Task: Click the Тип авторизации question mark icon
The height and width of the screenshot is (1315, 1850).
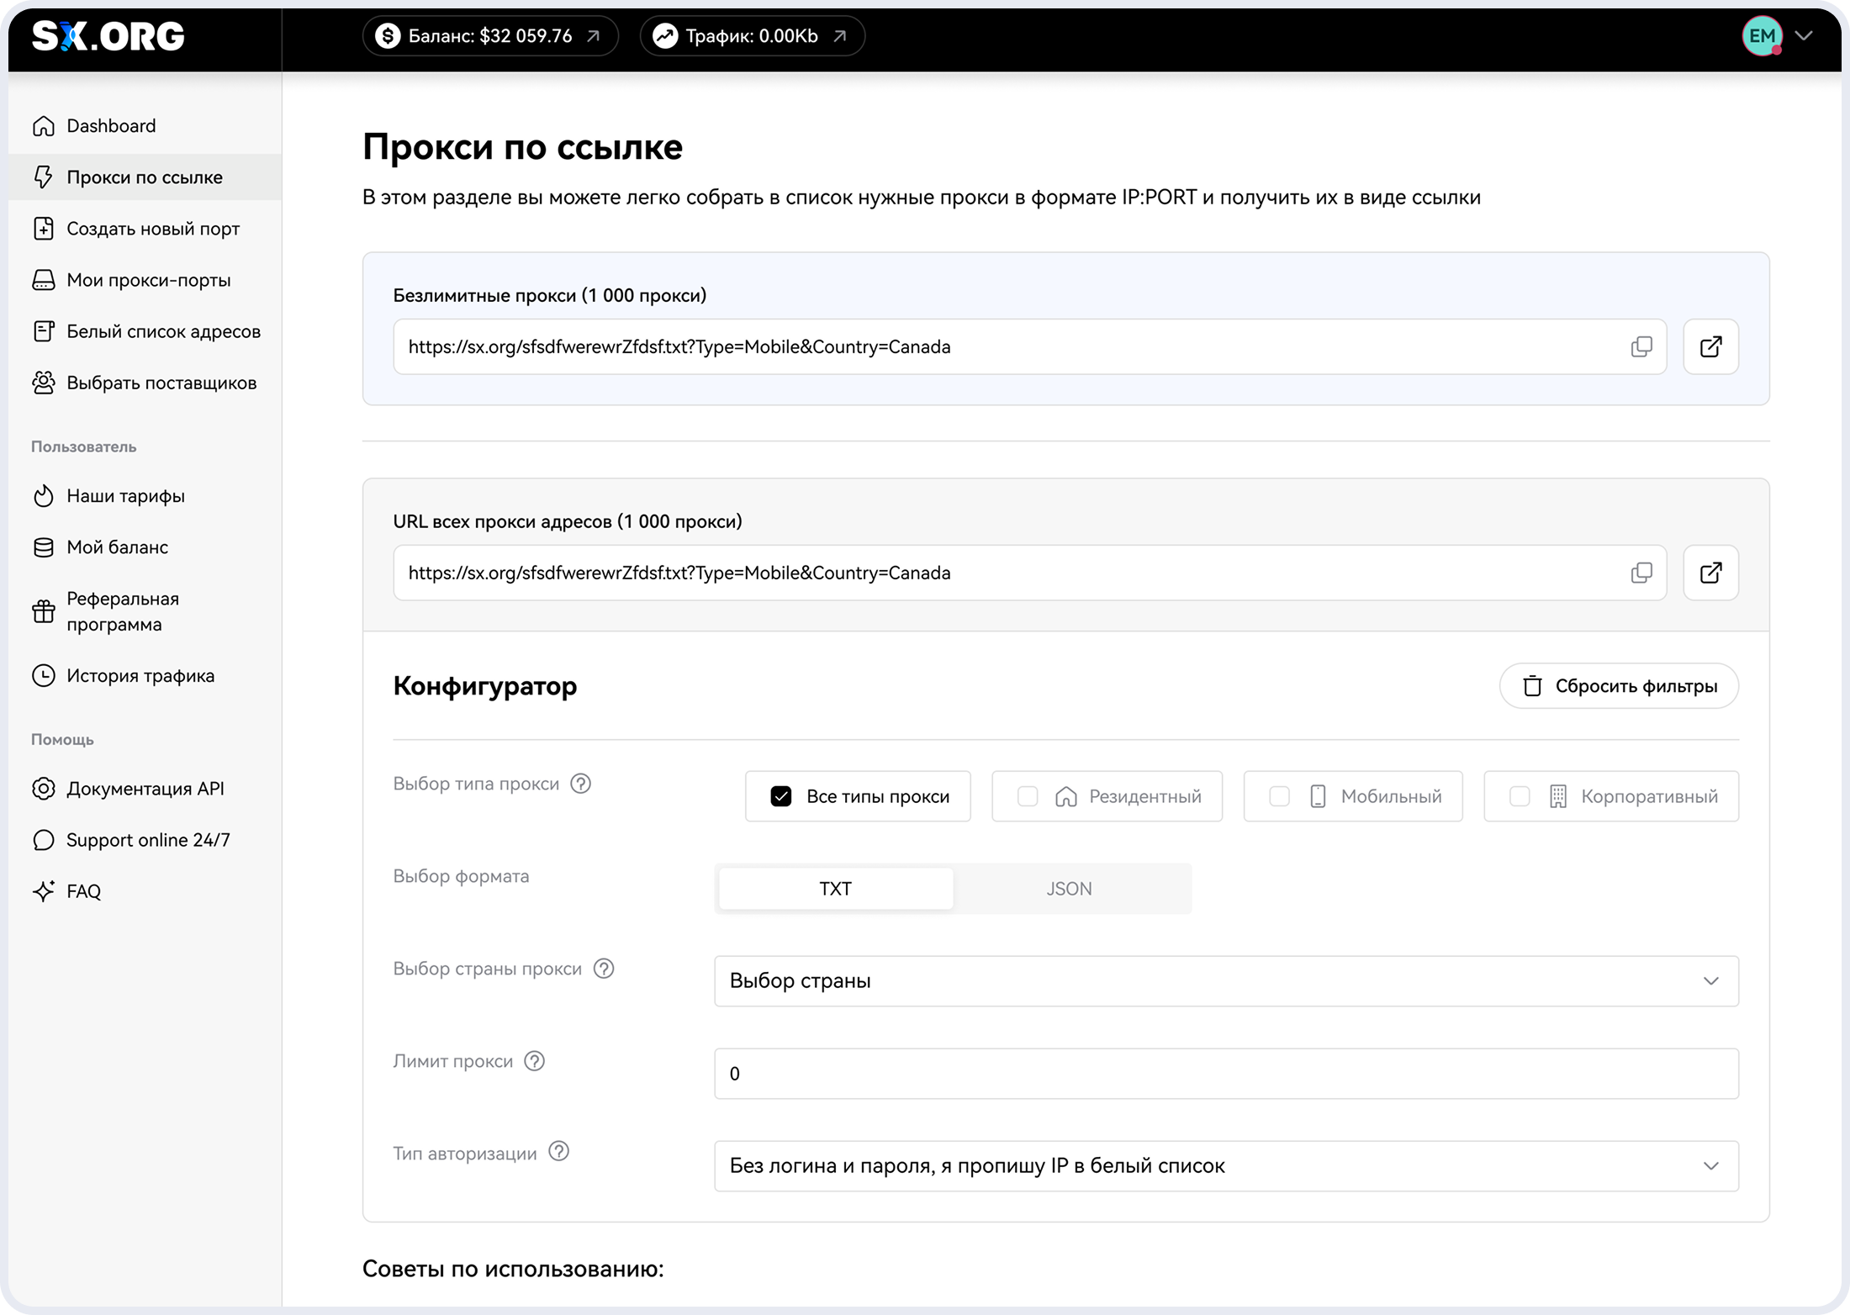Action: coord(558,1152)
